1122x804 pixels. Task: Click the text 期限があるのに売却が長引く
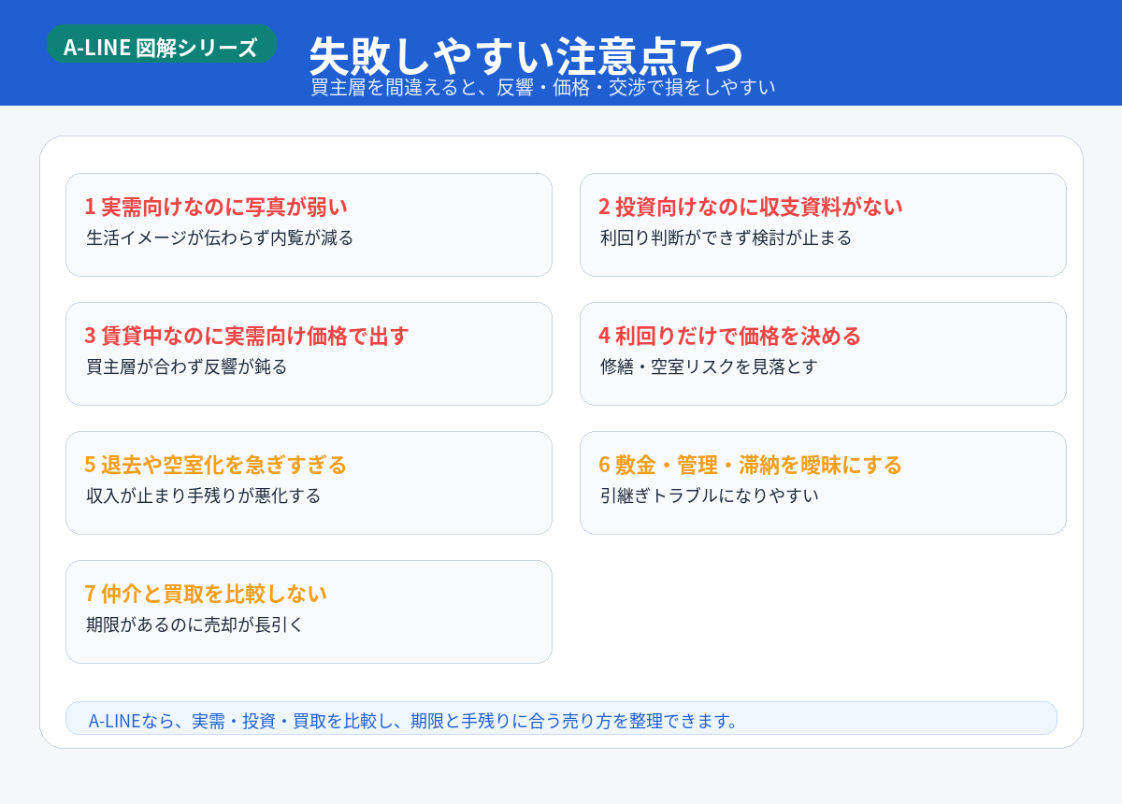(195, 625)
